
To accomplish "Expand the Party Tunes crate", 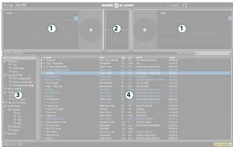I will (x=4, y=103).
